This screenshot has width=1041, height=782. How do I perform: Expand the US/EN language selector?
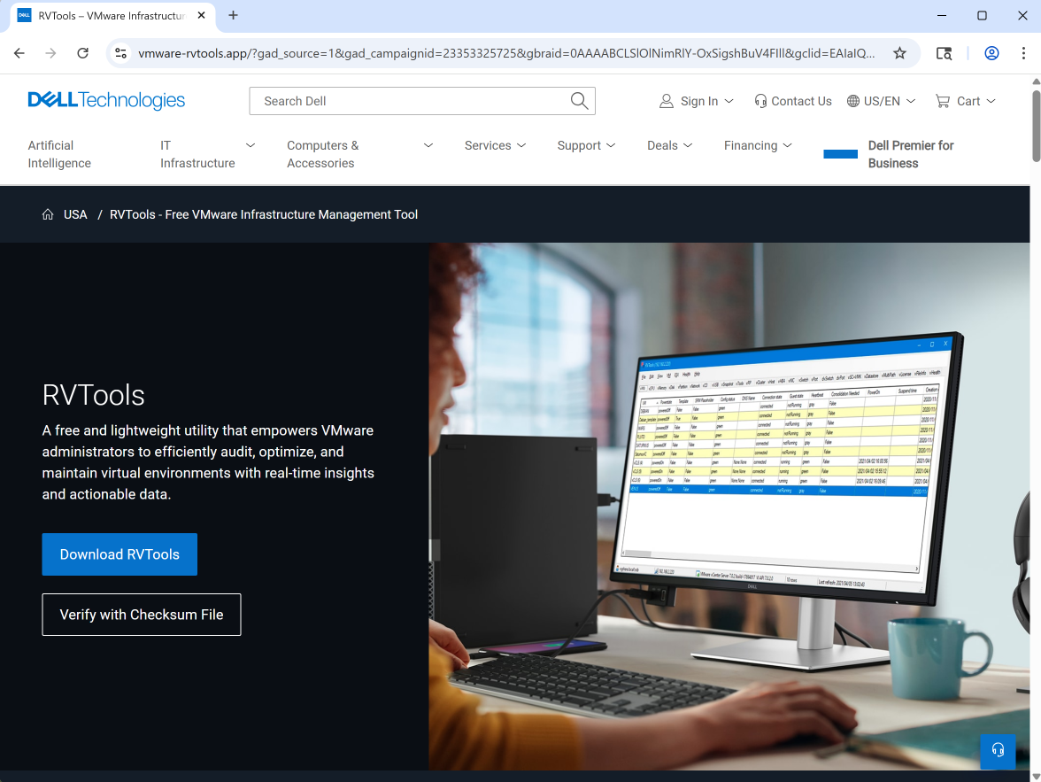coord(881,101)
